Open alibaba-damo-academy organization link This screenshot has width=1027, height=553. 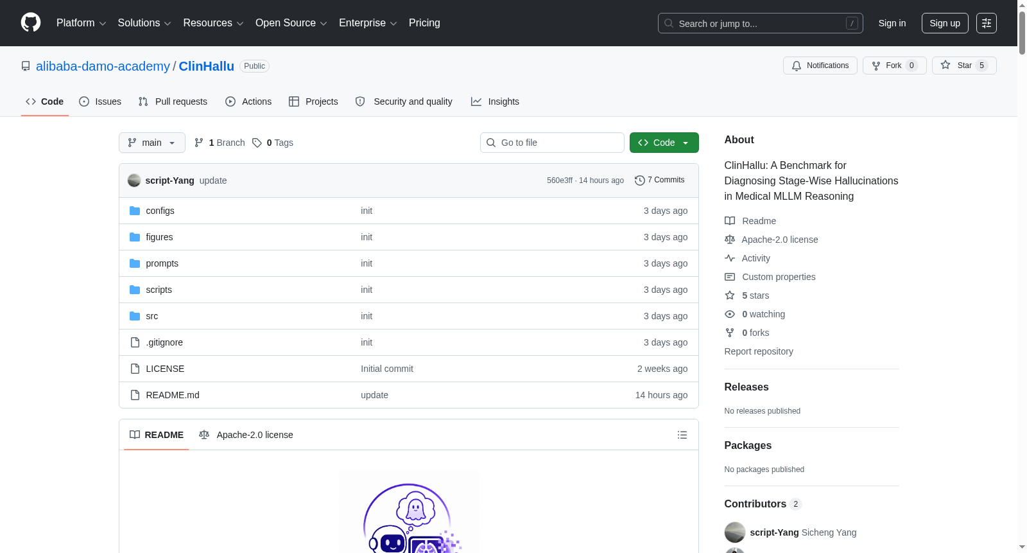(103, 66)
